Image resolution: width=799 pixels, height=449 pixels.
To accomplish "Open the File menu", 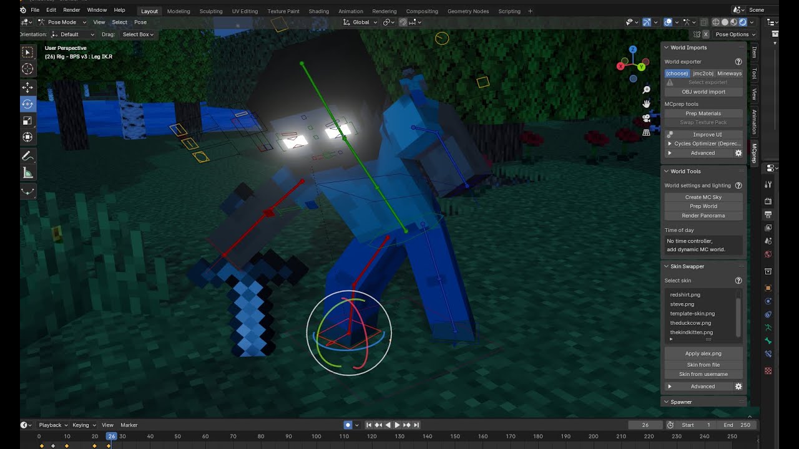I will click(35, 10).
